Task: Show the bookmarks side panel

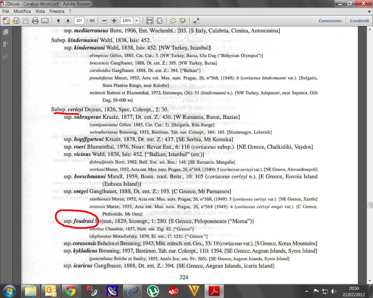Action: tap(6, 45)
